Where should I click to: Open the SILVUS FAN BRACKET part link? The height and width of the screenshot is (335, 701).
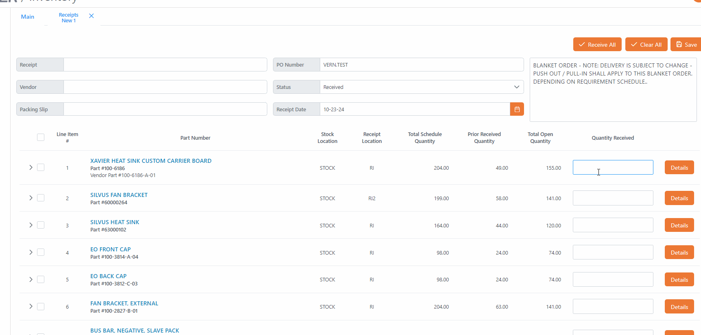tap(119, 195)
